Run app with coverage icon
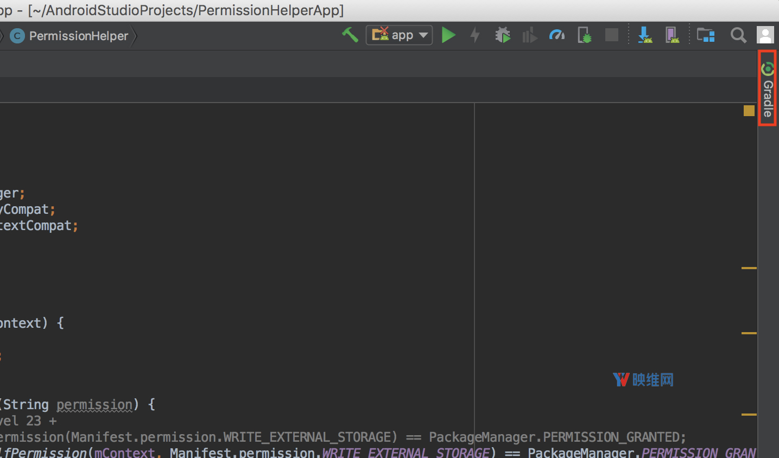 point(529,36)
